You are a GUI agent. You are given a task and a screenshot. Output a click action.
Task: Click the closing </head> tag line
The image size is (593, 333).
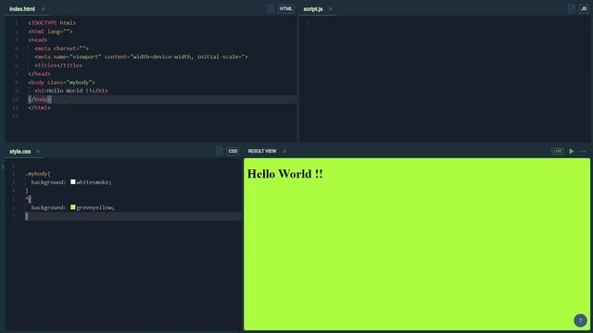pos(39,74)
